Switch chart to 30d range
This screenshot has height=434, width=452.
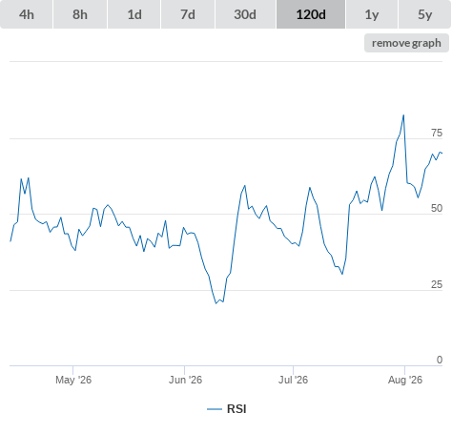tap(245, 14)
